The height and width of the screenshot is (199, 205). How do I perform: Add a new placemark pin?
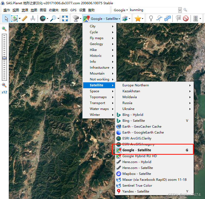(151, 19)
